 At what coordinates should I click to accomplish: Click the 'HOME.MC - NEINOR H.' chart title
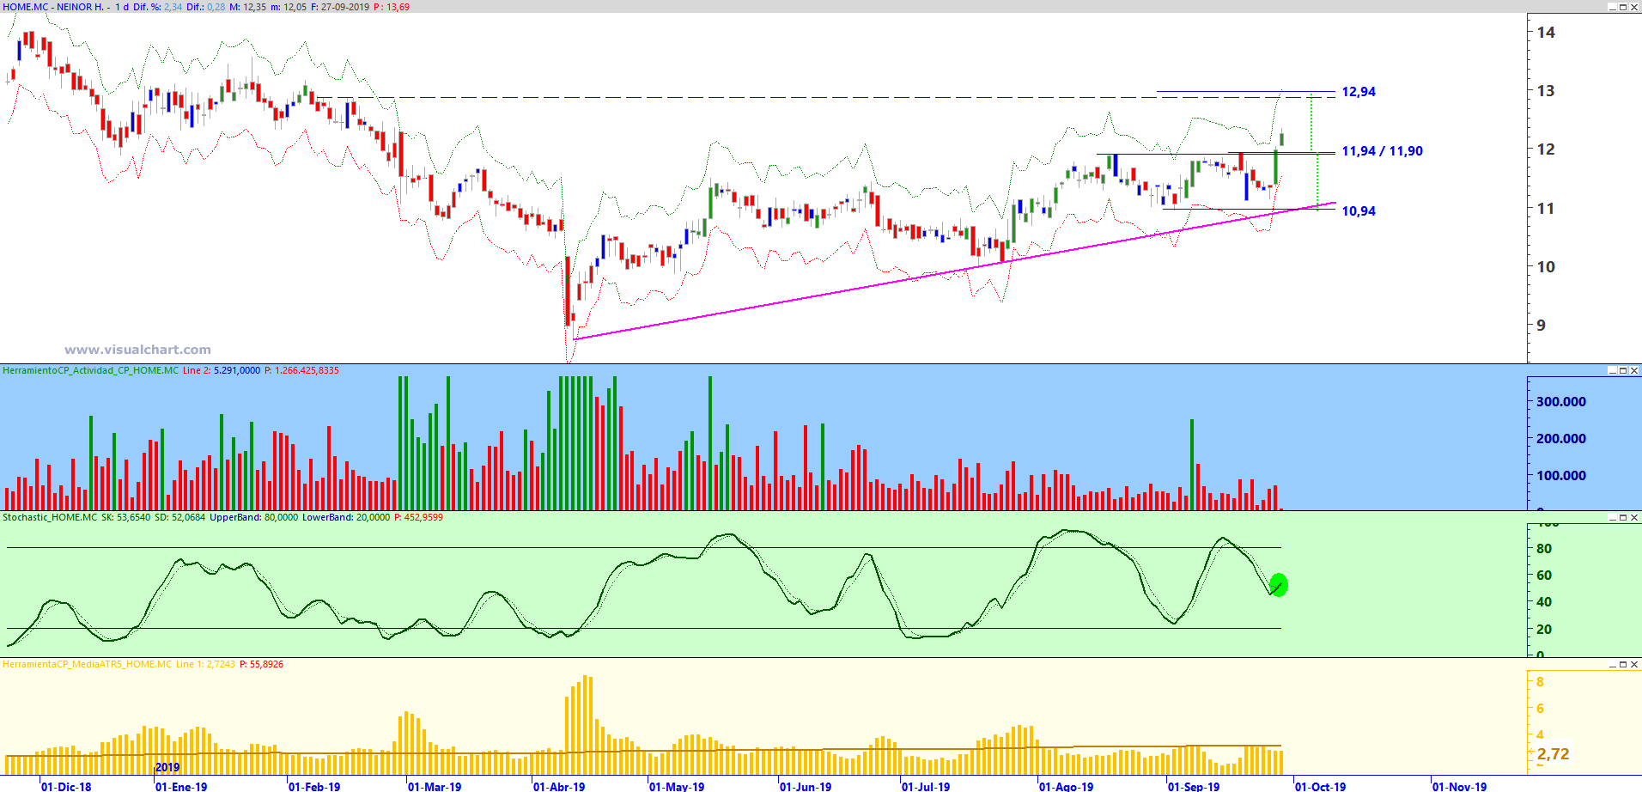(x=53, y=7)
